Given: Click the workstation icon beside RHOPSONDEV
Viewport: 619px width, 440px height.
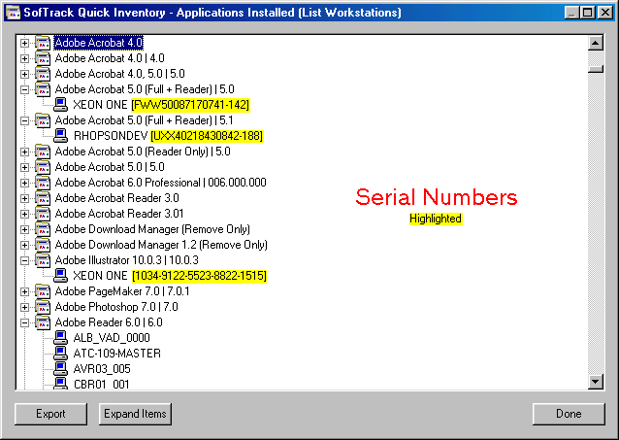Looking at the screenshot, I should tap(60, 136).
